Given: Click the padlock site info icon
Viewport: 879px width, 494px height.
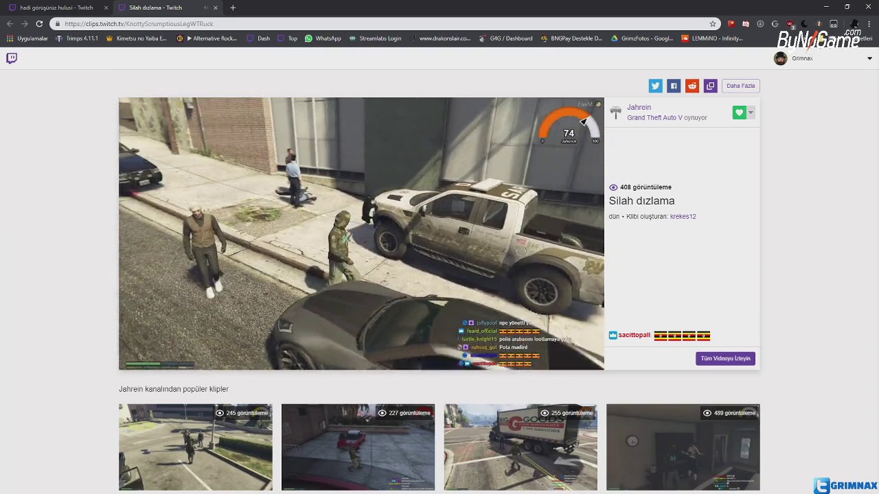Looking at the screenshot, I should (58, 23).
